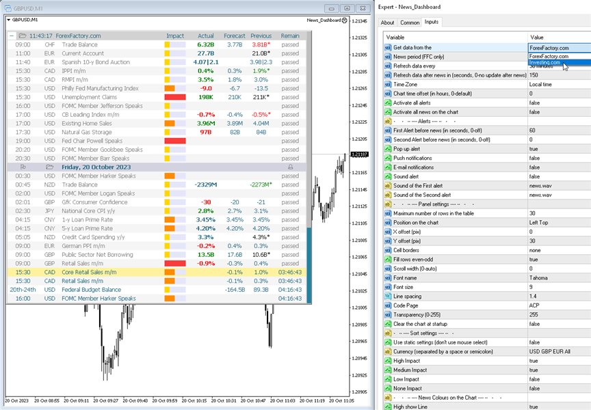Click the 'Spanish 10-y Bond Auction' news row
The image size is (591, 410).
tap(157, 62)
